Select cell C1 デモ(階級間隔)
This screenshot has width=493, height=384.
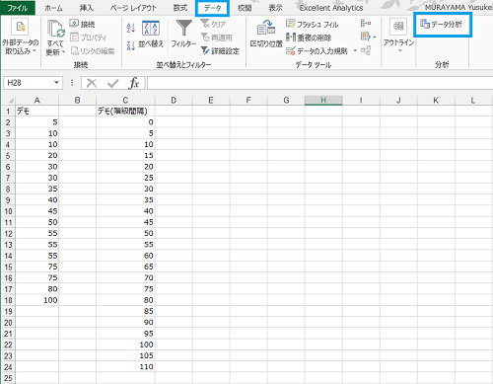coord(125,112)
